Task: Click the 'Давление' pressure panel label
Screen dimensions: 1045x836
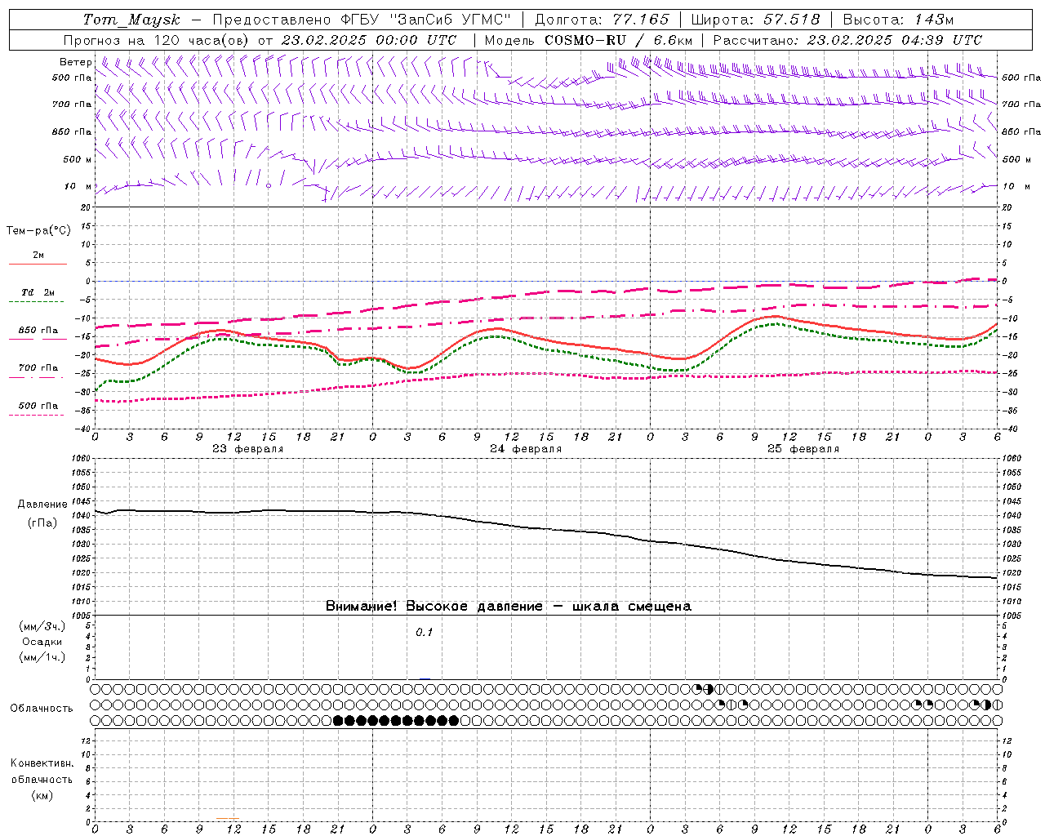Action: pyautogui.click(x=42, y=505)
